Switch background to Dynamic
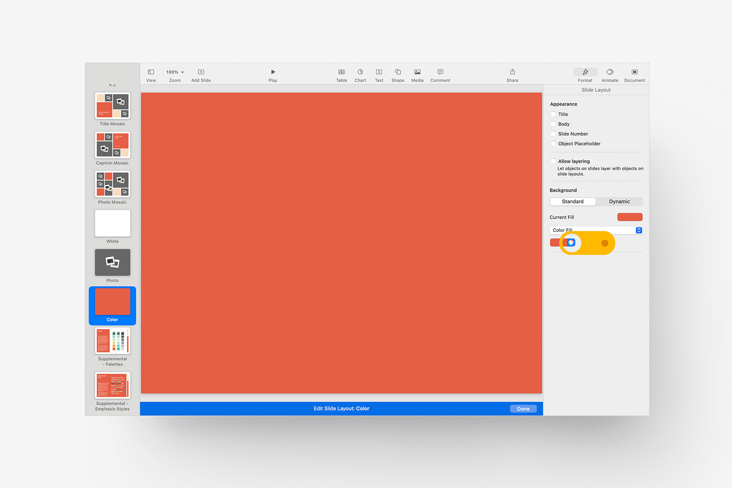This screenshot has width=732, height=488. [619, 202]
